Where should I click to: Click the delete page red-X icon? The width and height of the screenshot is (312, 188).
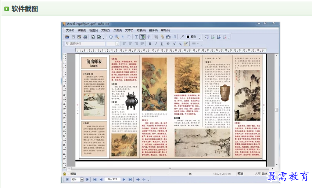pos(225,37)
